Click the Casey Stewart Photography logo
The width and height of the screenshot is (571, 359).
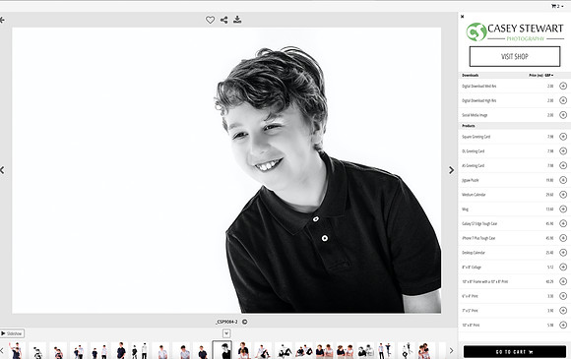(x=515, y=32)
